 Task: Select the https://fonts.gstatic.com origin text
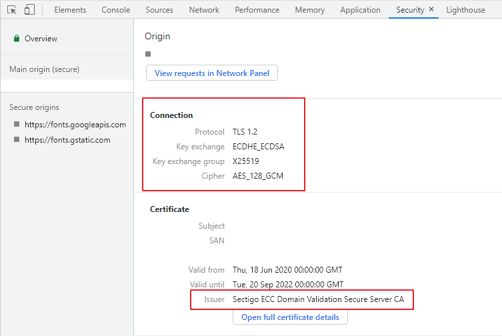tap(67, 141)
